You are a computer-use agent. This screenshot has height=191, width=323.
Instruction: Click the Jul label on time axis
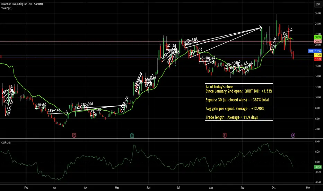tap(178, 188)
